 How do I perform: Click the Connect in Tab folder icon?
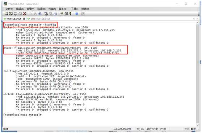coord(16,14)
